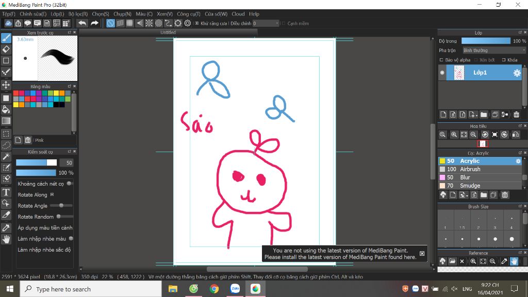Screen dimensions: 528x297
Task: Delete brush using brush panel trash icon
Action: pos(505,195)
